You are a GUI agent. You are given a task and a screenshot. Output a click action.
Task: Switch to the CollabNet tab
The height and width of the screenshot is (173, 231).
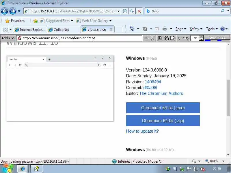64,30
